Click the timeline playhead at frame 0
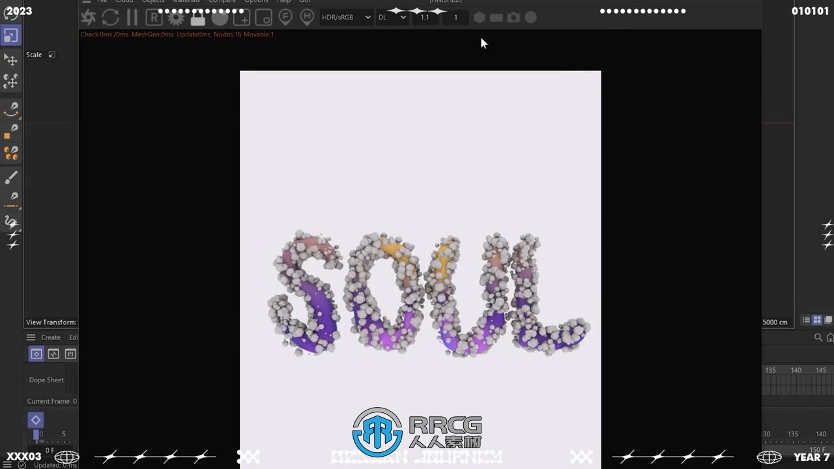The image size is (834, 469). (x=36, y=434)
